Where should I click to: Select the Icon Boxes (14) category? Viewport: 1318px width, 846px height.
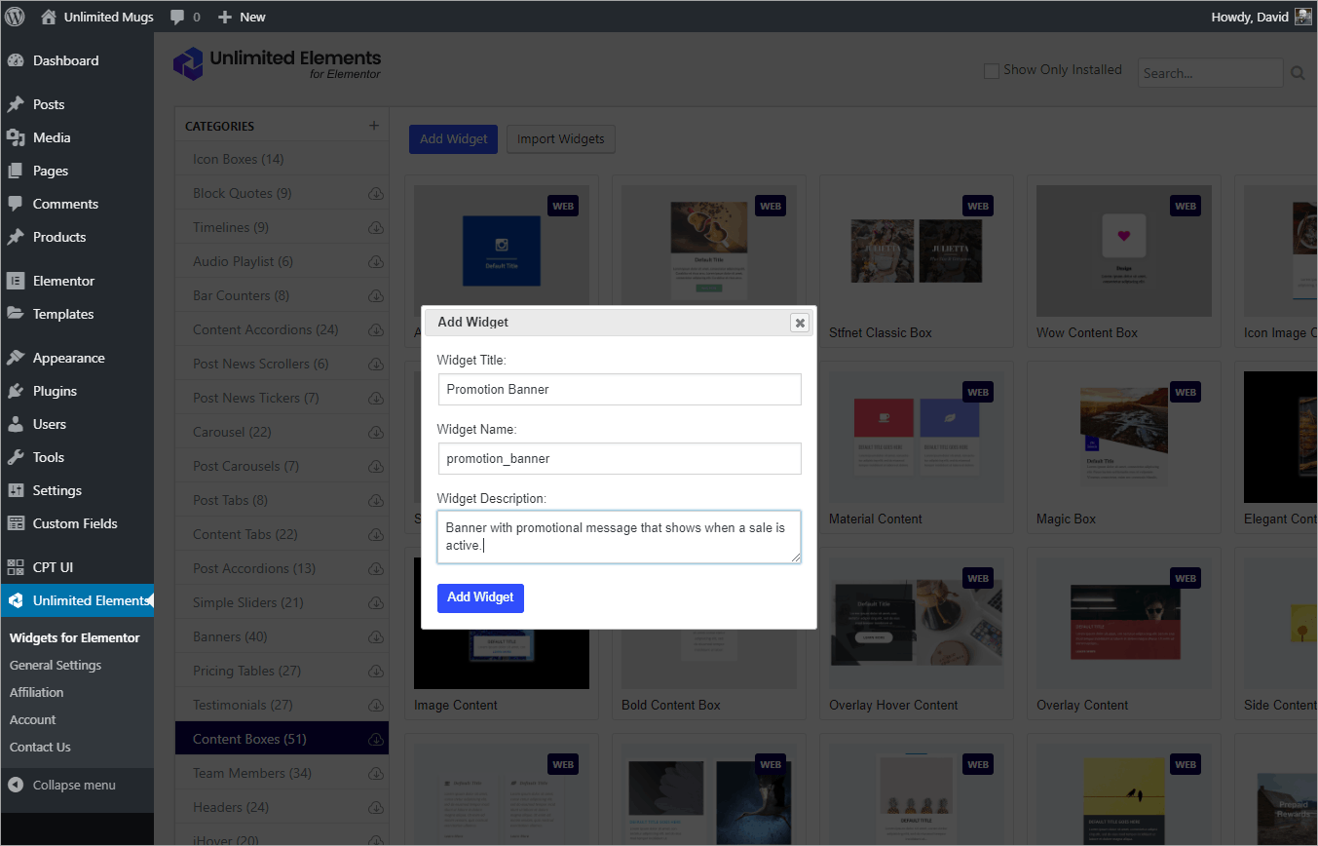(x=282, y=159)
